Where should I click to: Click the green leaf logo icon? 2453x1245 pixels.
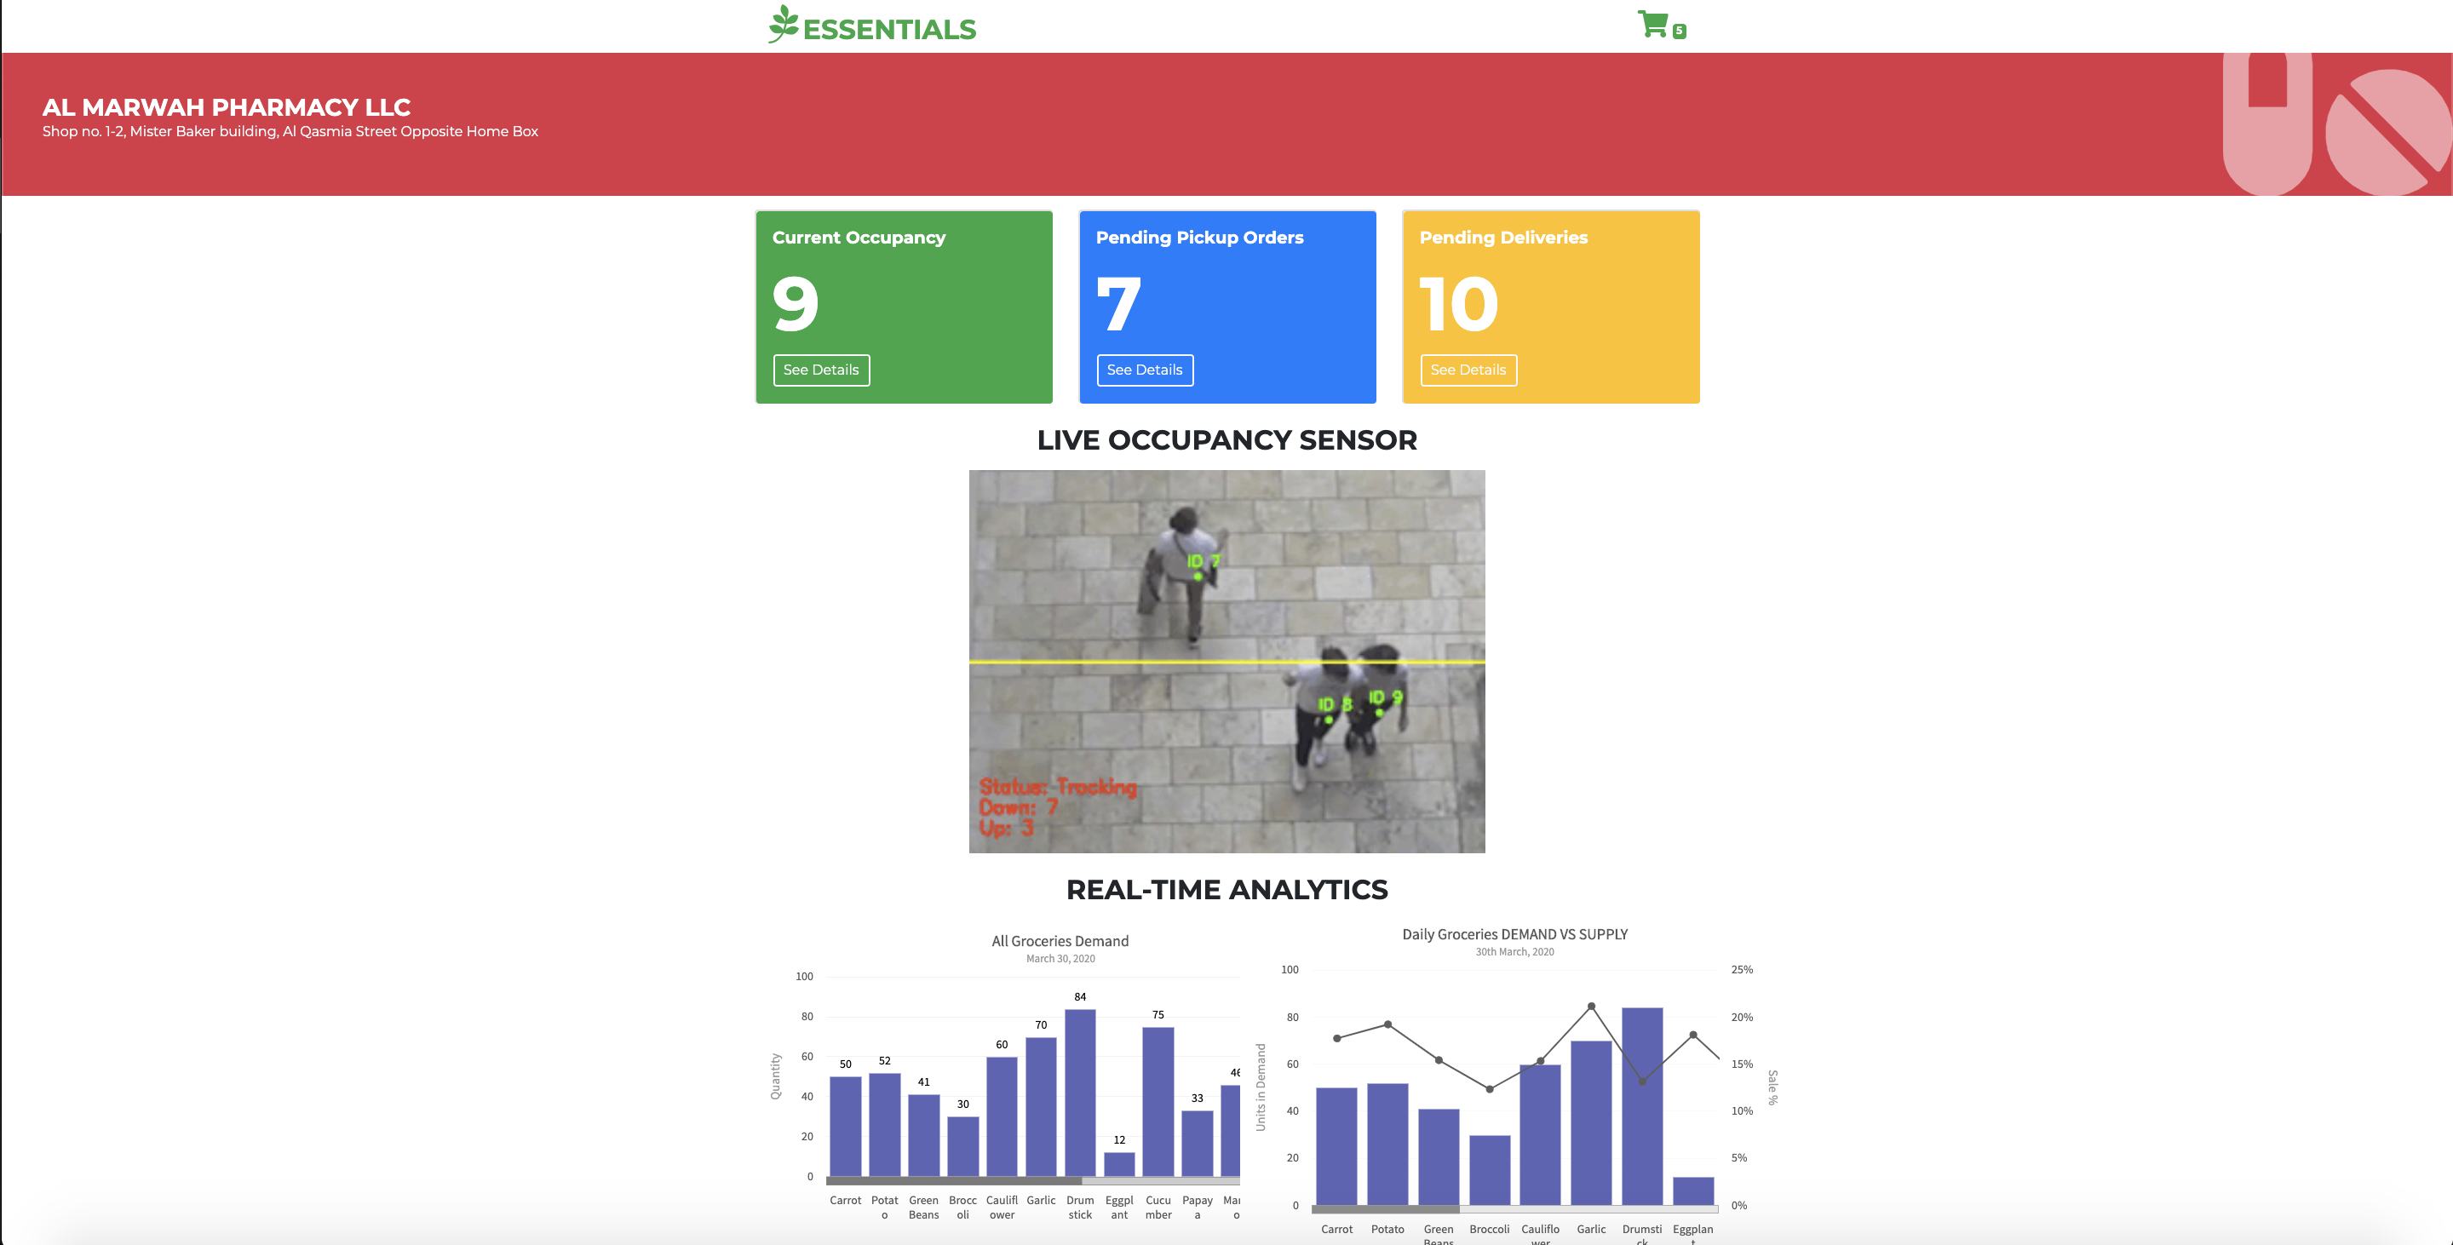(783, 25)
